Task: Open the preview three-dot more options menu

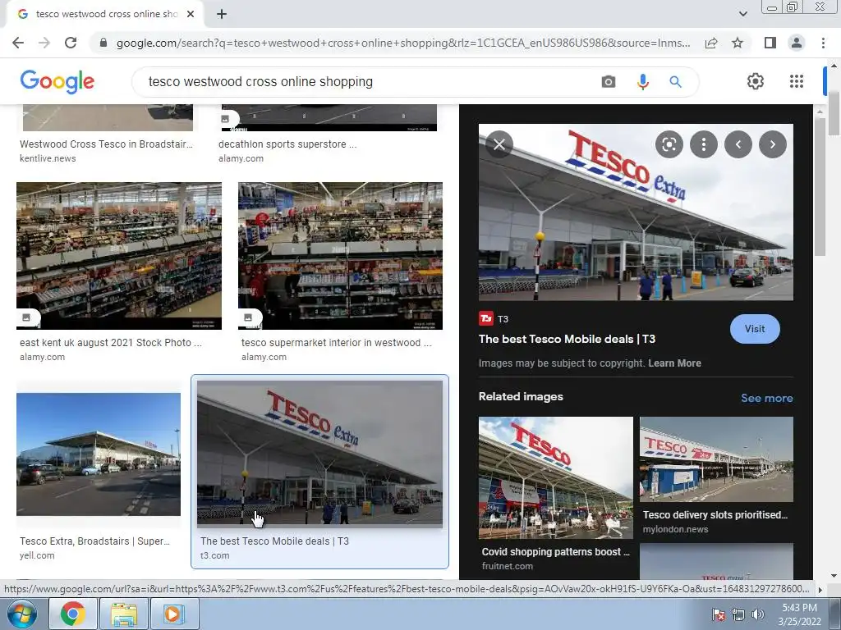Action: click(703, 144)
